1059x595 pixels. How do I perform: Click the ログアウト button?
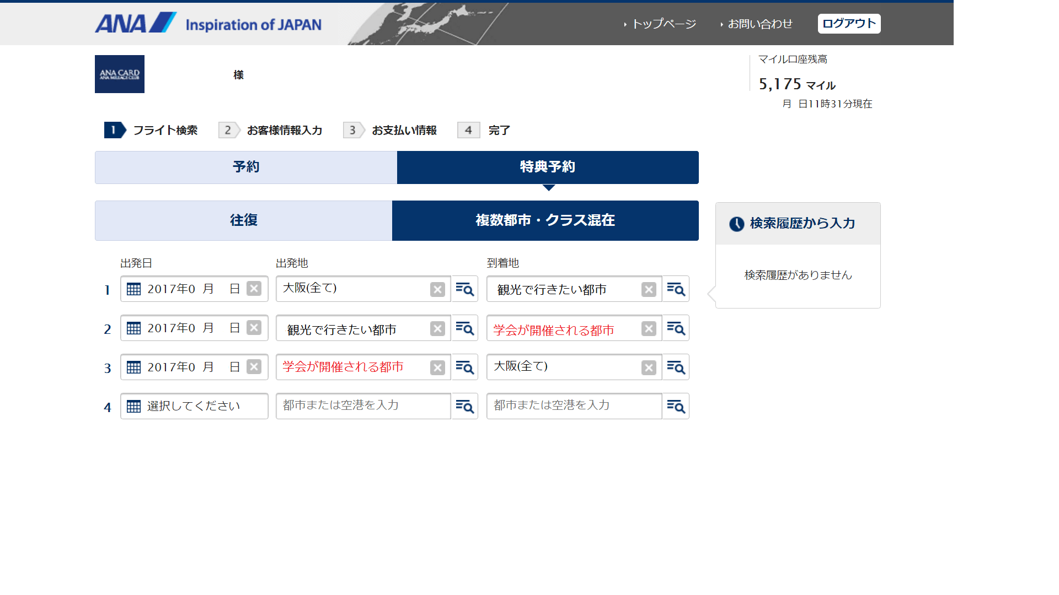pos(849,24)
